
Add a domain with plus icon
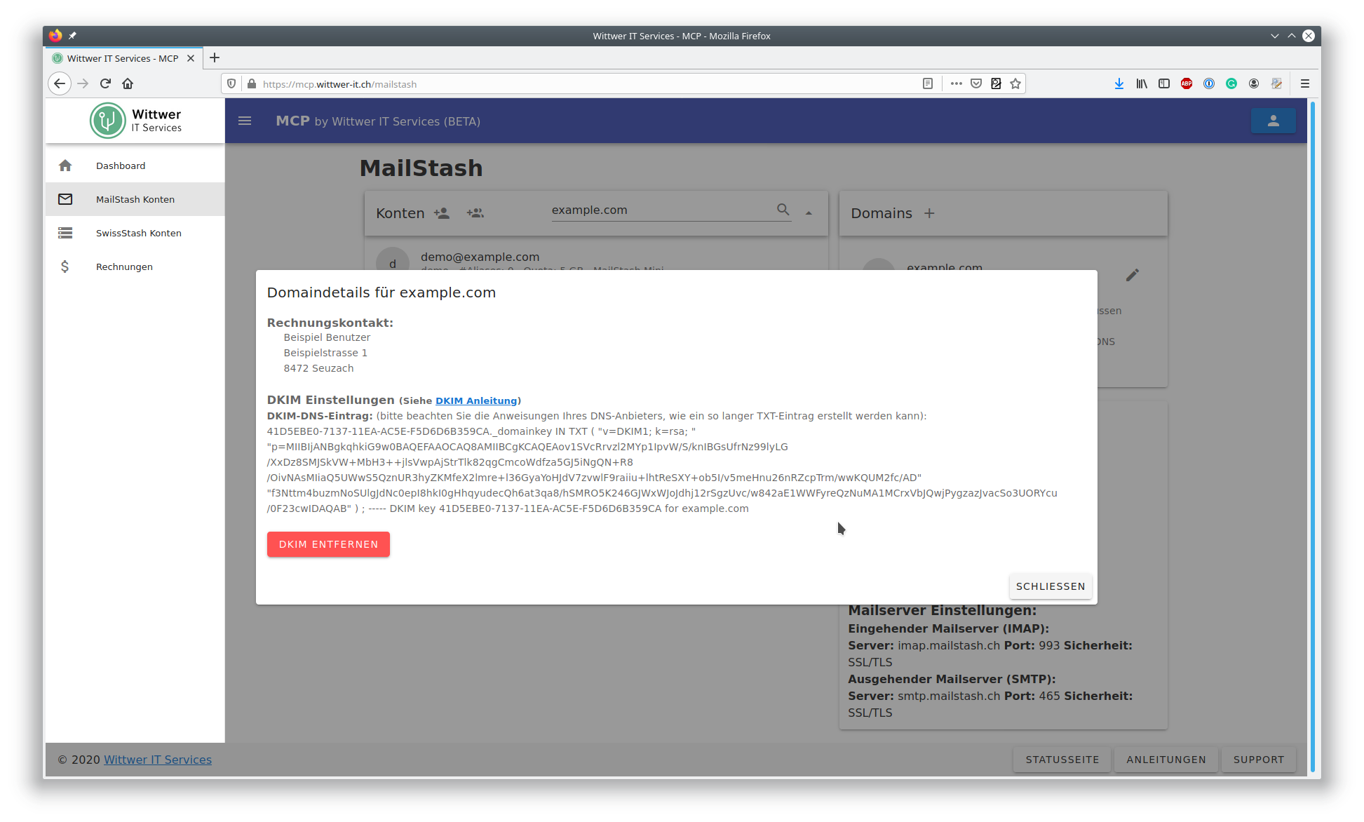pyautogui.click(x=929, y=213)
